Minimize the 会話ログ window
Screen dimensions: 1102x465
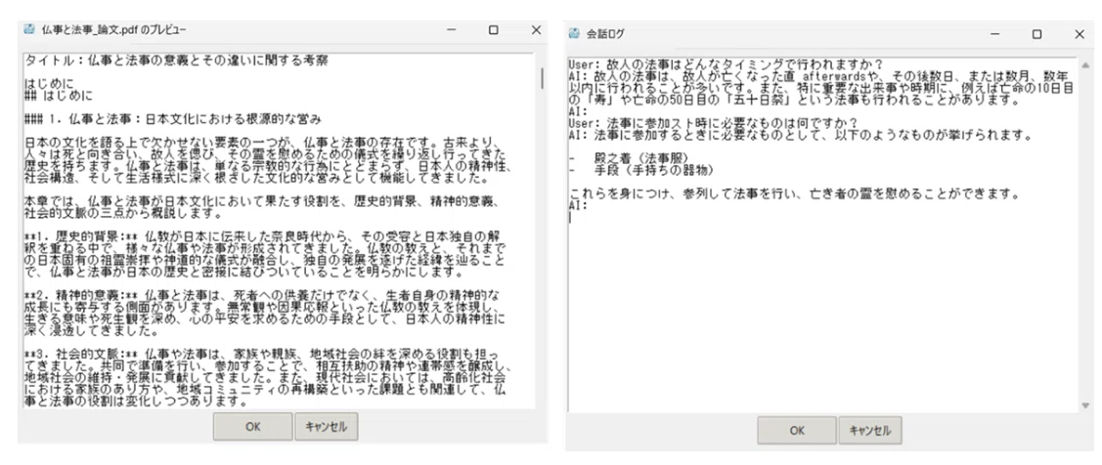pyautogui.click(x=995, y=34)
